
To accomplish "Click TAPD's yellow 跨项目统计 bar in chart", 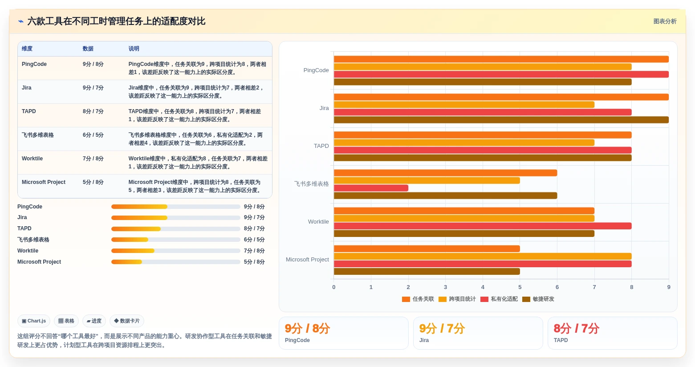I will (464, 143).
